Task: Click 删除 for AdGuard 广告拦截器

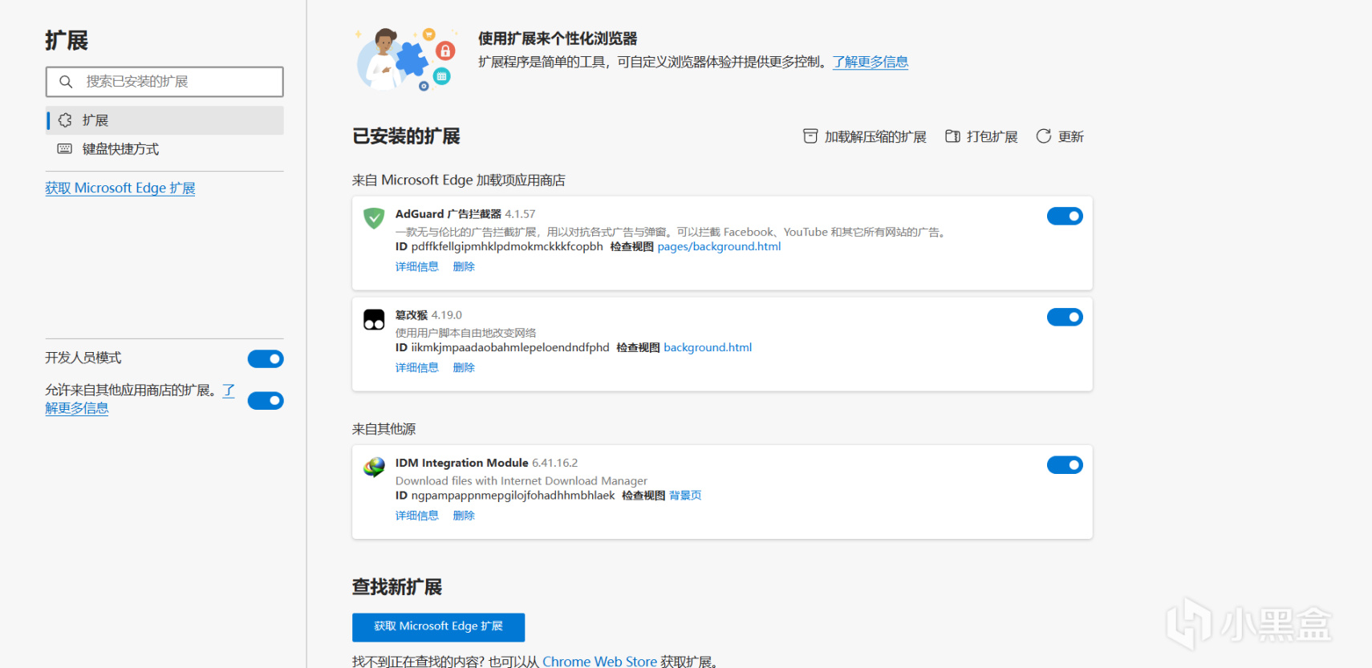Action: [464, 267]
